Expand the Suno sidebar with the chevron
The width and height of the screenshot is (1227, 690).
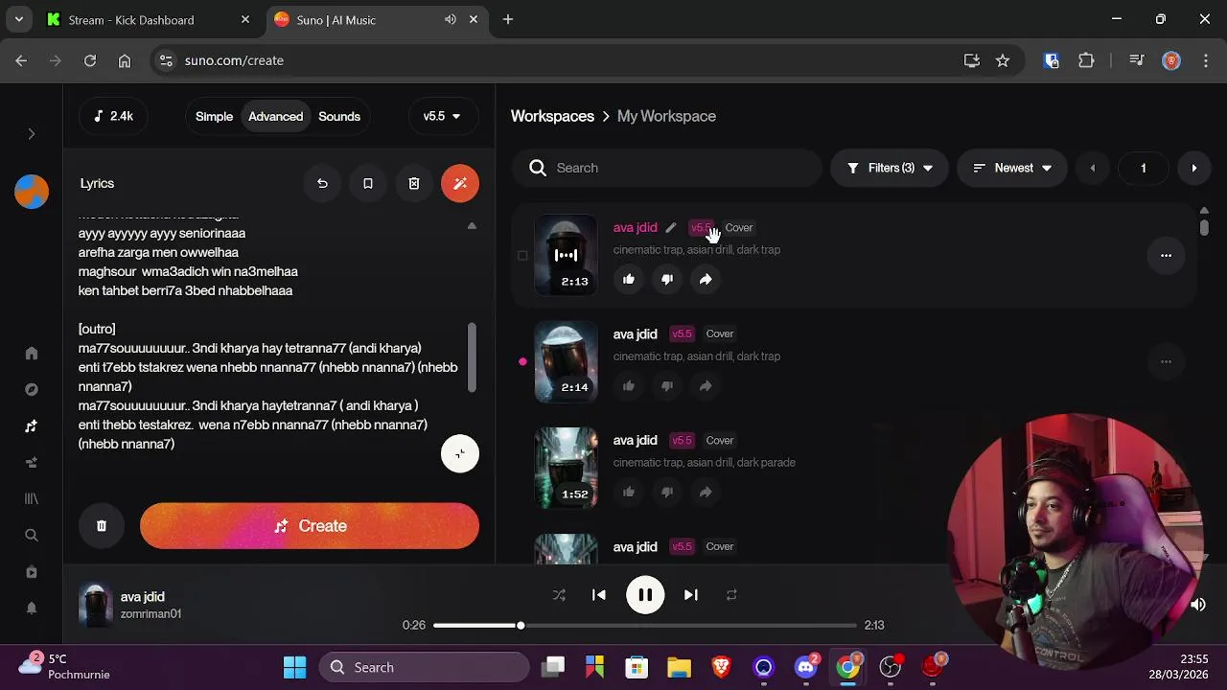pos(32,134)
